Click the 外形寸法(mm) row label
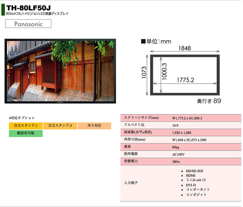This screenshot has height=207, width=243. tap(134, 139)
